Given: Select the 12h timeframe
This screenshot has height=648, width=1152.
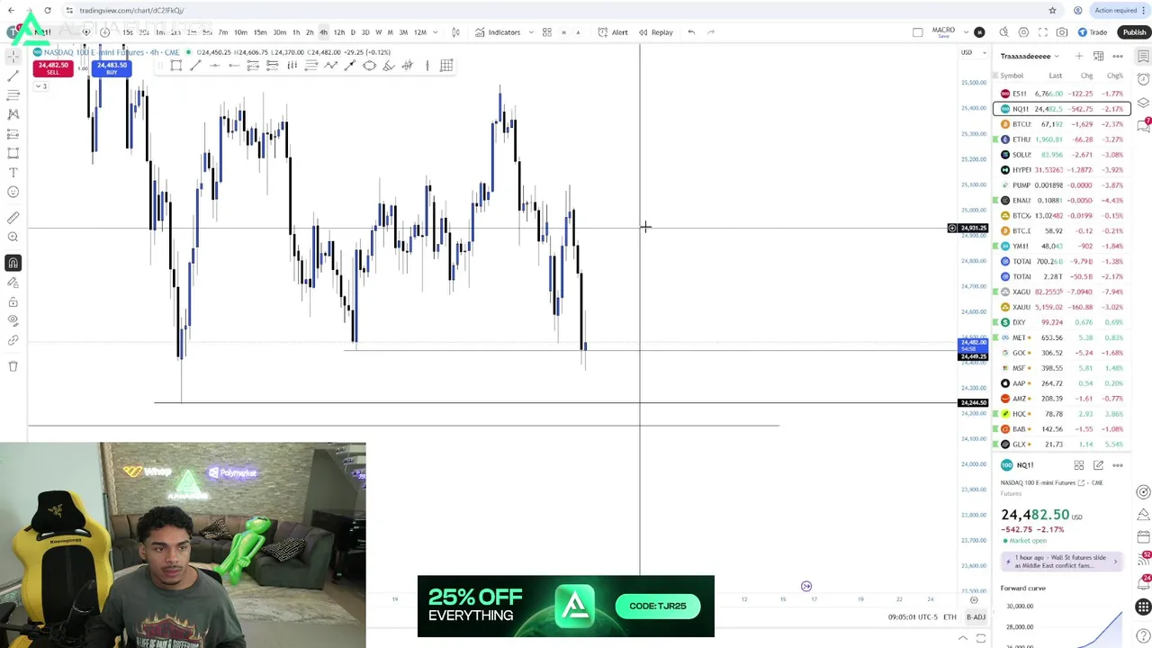Looking at the screenshot, I should [x=338, y=32].
